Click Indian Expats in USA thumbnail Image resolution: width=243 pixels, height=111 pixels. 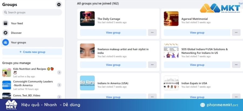coord(171,83)
